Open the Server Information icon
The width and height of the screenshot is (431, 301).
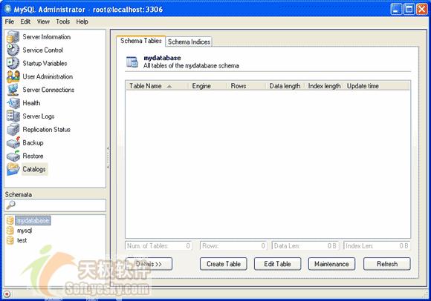point(13,37)
